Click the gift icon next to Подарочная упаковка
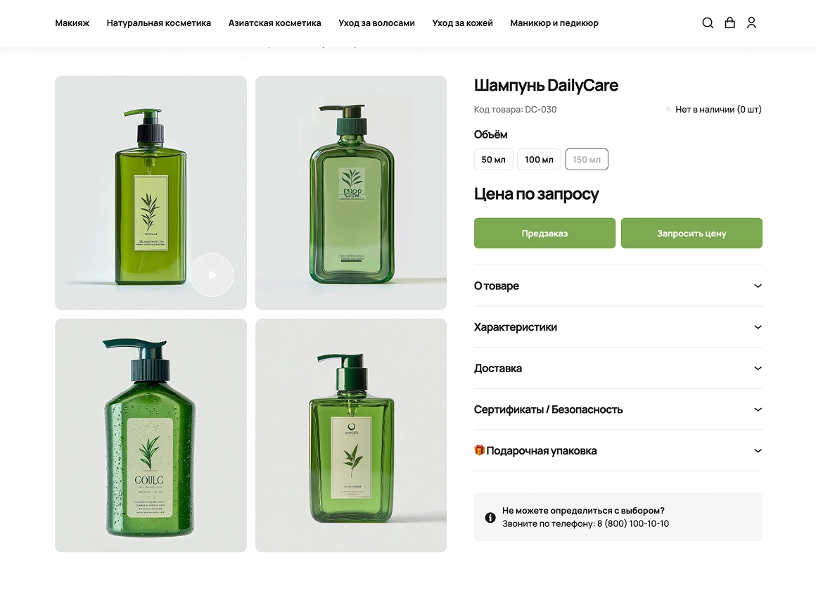Viewport: 816px width, 598px height. point(481,450)
